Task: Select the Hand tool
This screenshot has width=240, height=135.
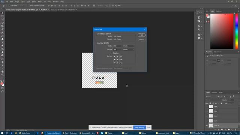Action: click(2, 72)
